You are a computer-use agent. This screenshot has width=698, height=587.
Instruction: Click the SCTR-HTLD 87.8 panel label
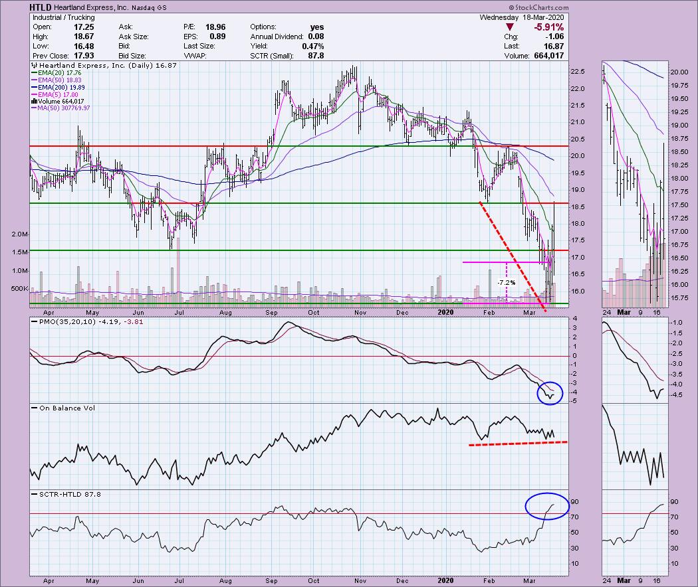coord(70,495)
